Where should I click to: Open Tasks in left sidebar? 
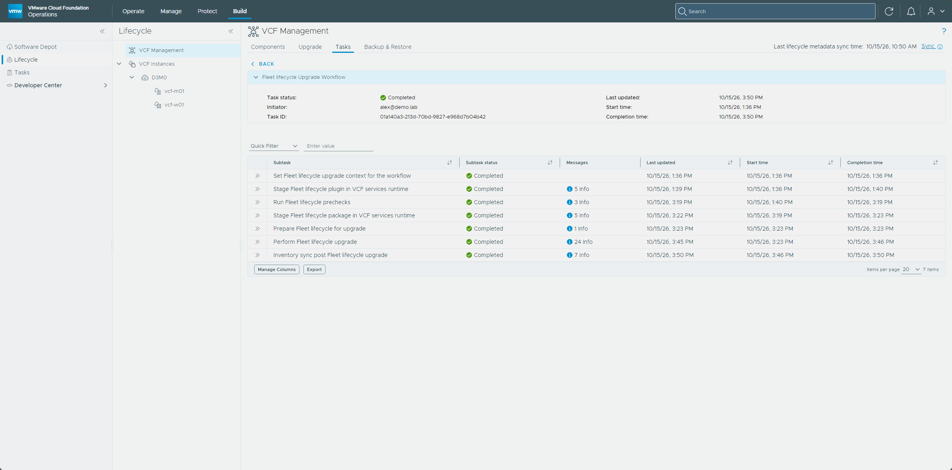coord(22,72)
